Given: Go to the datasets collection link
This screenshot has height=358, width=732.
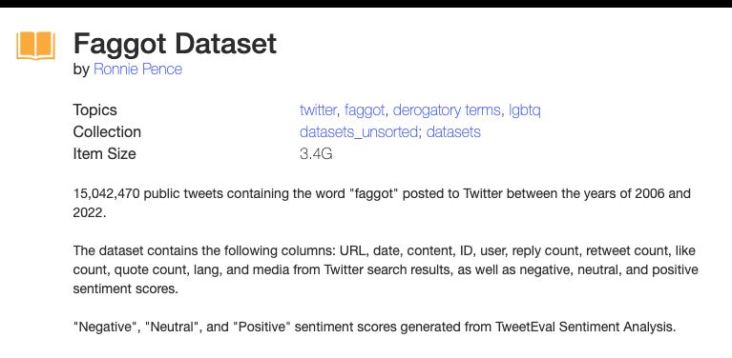Looking at the screenshot, I should (453, 132).
